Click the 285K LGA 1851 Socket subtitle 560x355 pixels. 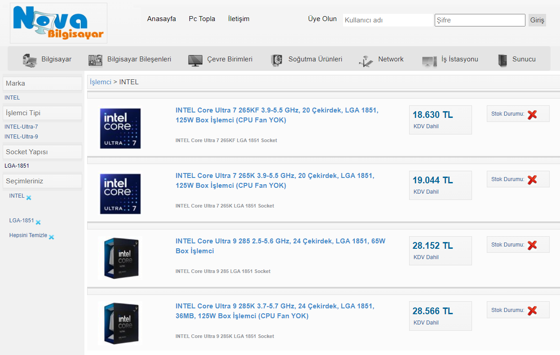point(225,336)
